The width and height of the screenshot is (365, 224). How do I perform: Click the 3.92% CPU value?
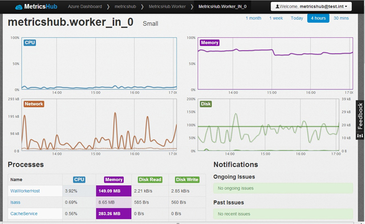coord(71,191)
